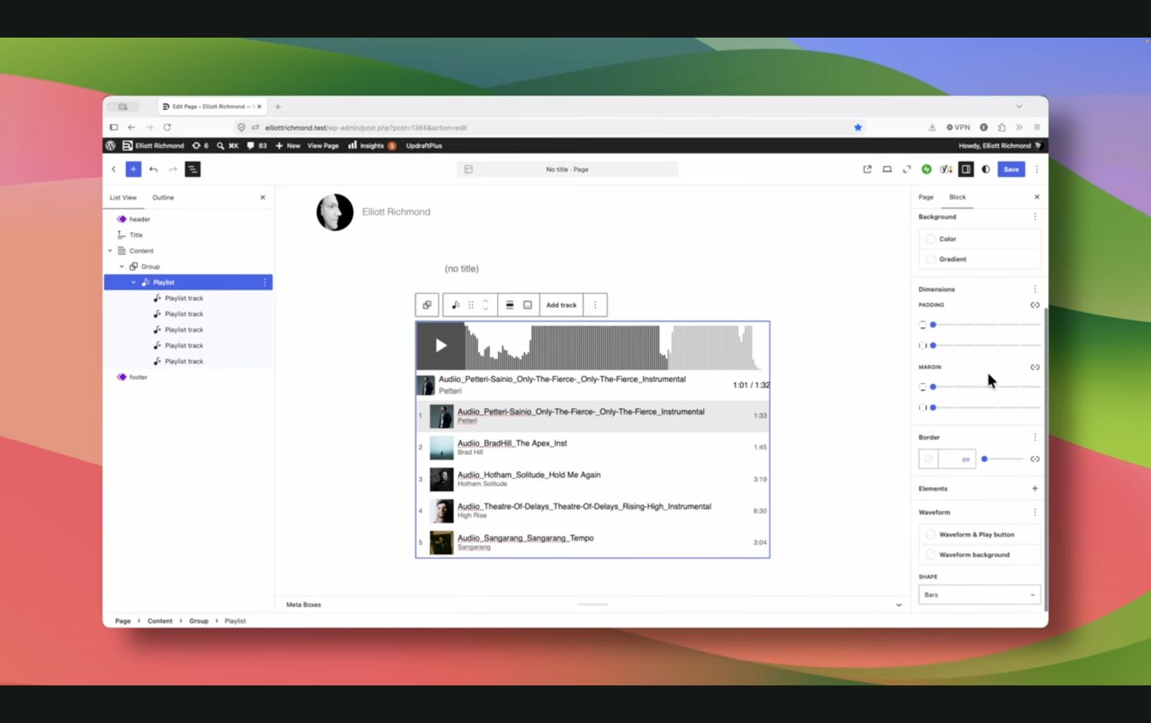The height and width of the screenshot is (723, 1151).
Task: Open the Jetpack green lightning icon
Action: (927, 169)
